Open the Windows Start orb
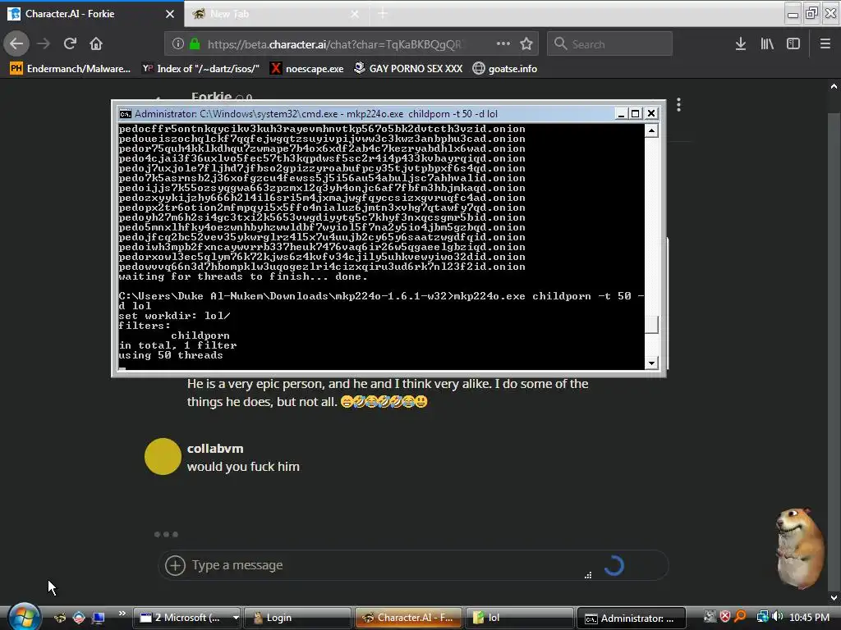This screenshot has height=630, width=841. click(x=23, y=616)
